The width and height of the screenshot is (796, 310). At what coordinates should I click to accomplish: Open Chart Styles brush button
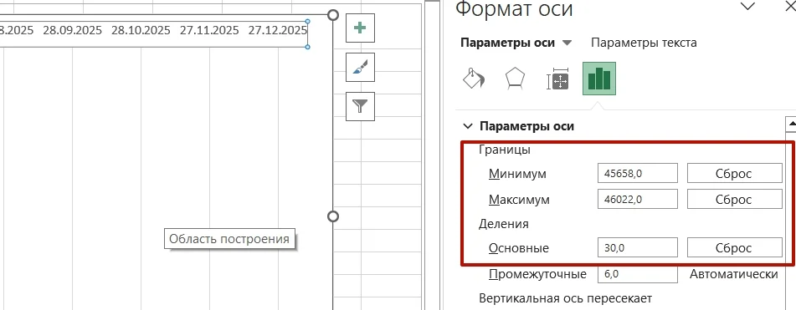[360, 67]
